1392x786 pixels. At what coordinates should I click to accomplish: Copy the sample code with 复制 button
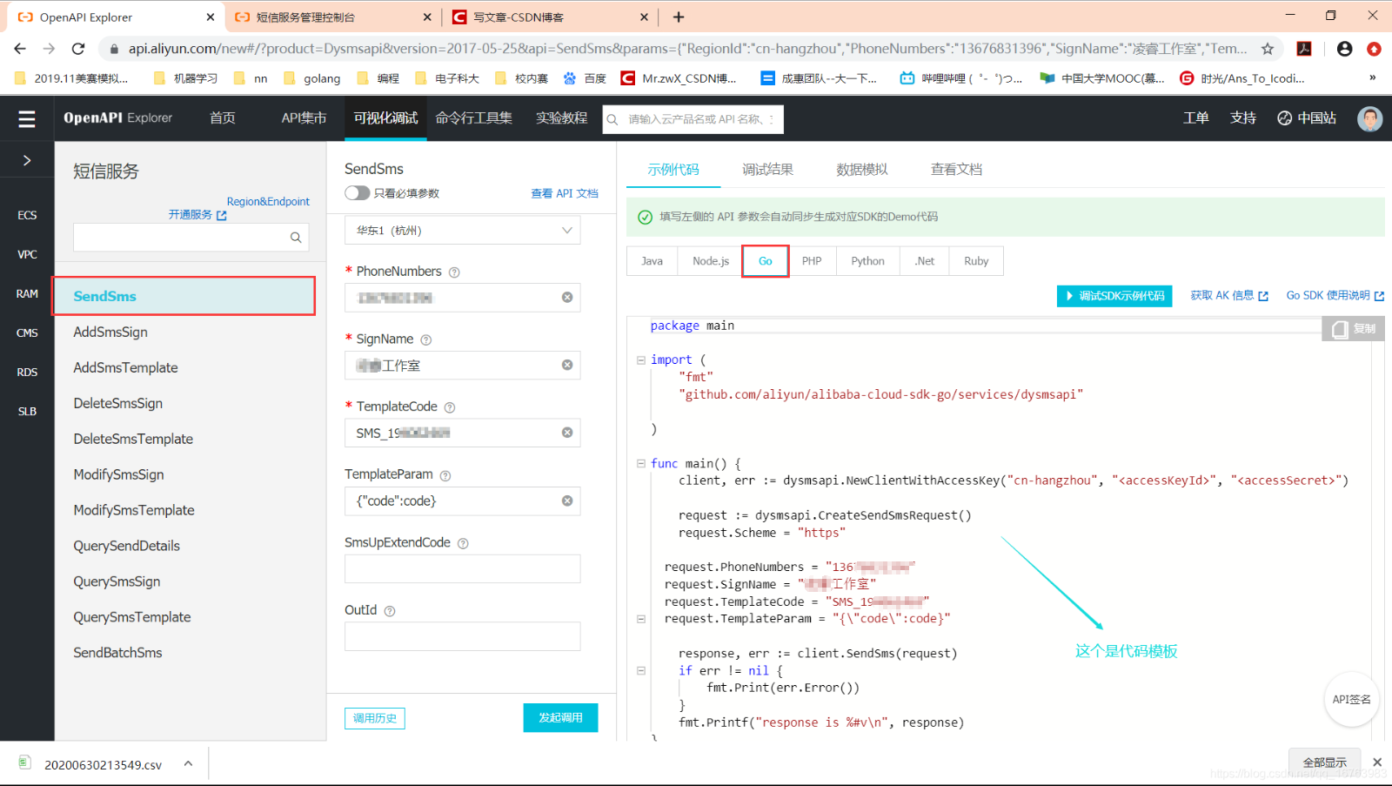[x=1353, y=329]
